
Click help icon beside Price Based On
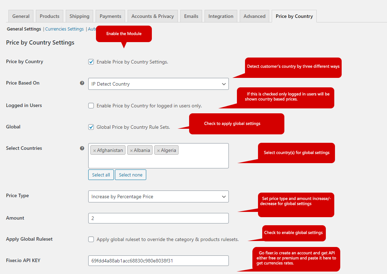pos(82,83)
